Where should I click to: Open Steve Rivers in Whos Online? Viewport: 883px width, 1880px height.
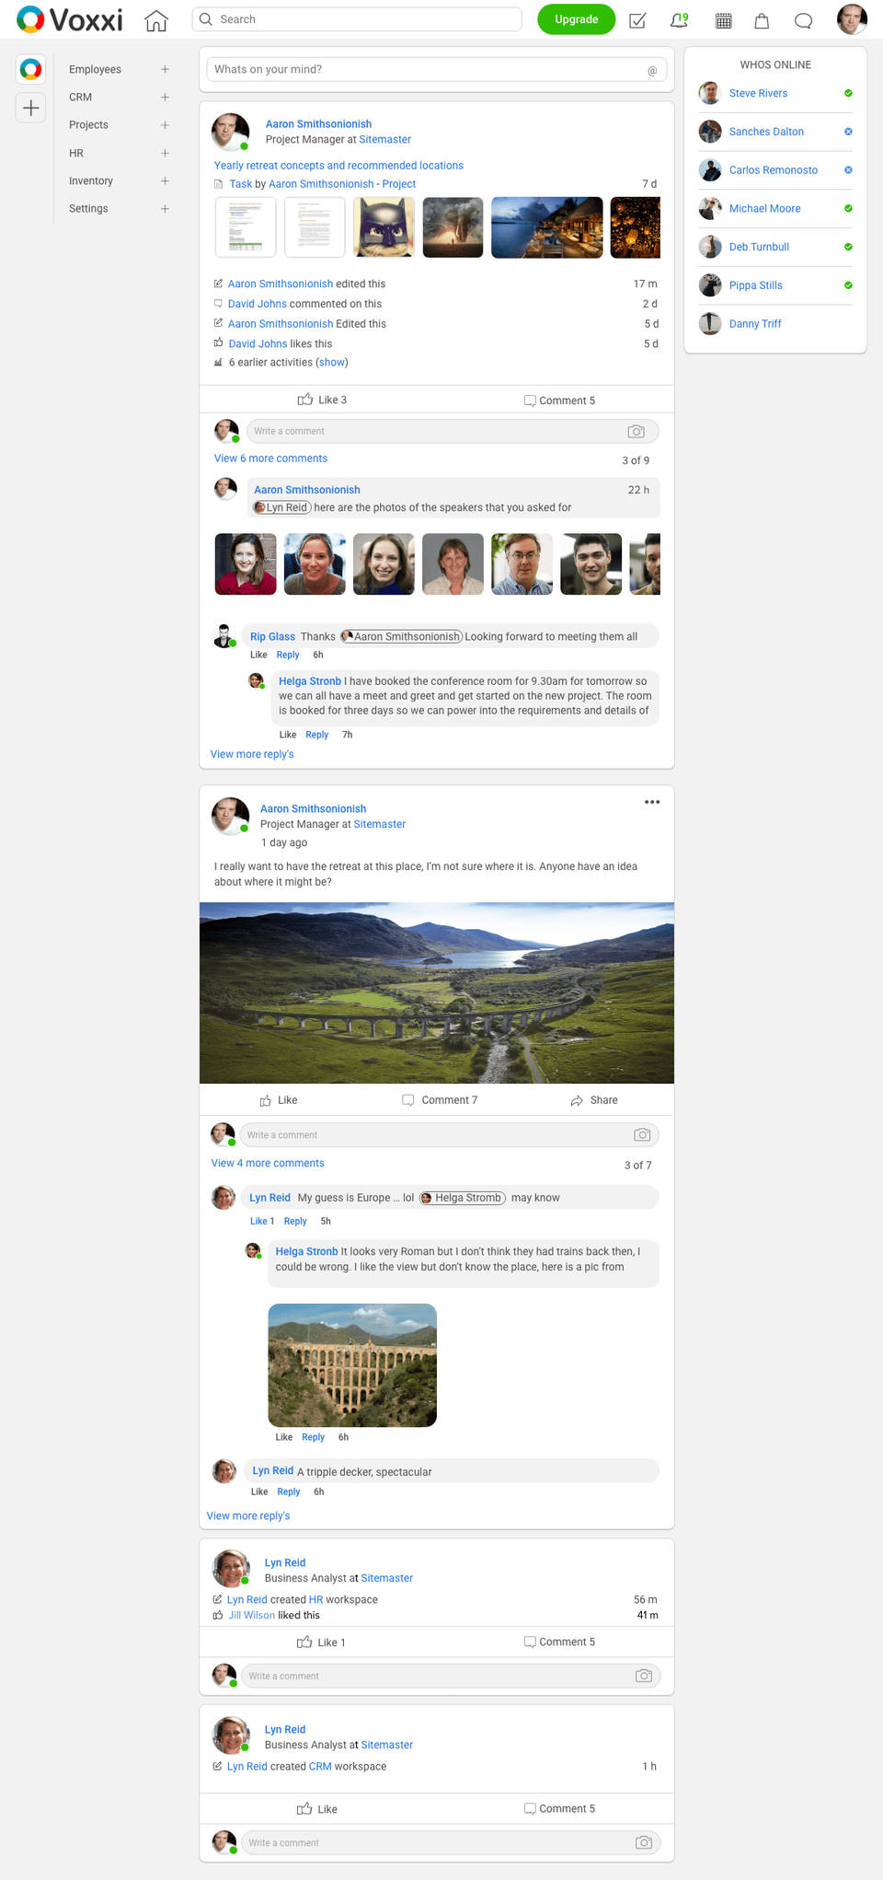(x=758, y=93)
